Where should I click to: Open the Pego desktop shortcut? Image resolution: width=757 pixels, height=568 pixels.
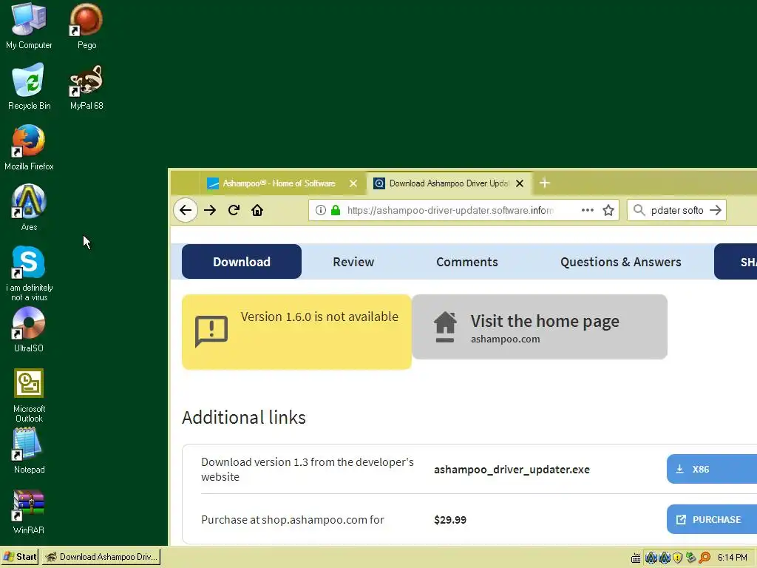[x=86, y=26]
